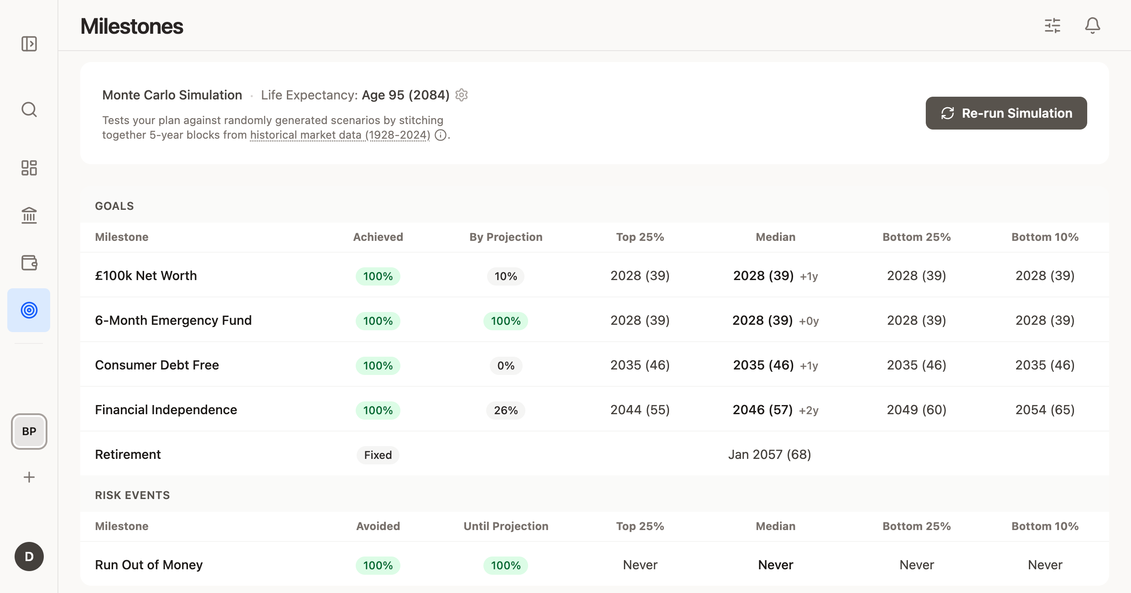
Task: Select the Milestones target icon
Action: pyautogui.click(x=29, y=310)
